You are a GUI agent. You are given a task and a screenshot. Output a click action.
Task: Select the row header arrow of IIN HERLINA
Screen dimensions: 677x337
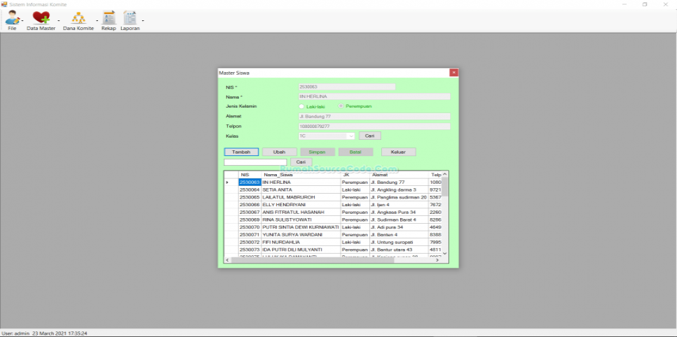(x=231, y=182)
